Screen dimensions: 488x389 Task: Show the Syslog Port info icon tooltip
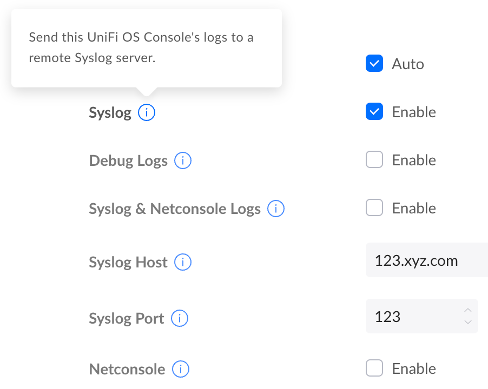pos(180,319)
